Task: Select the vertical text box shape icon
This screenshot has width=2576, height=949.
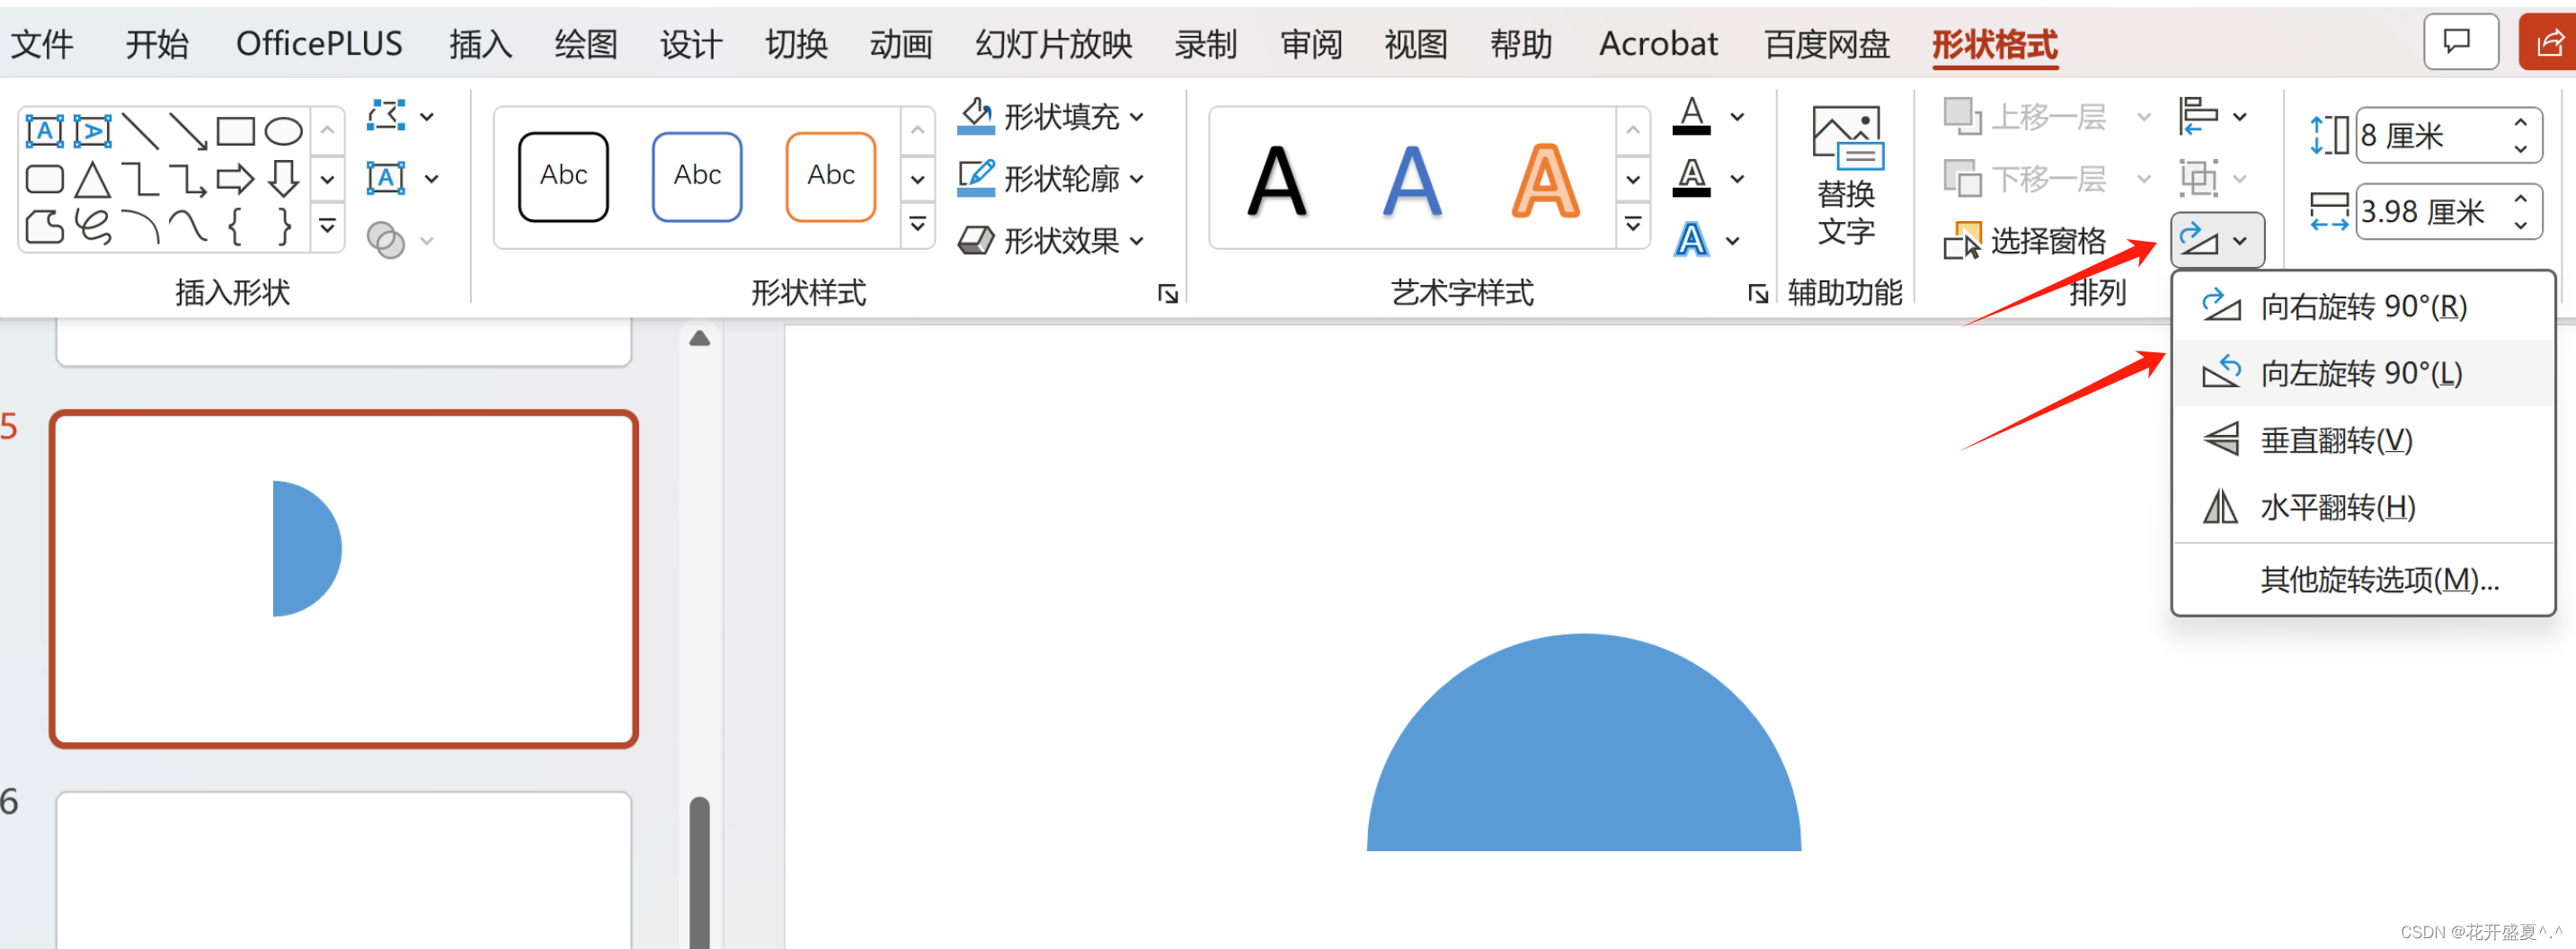Action: pyautogui.click(x=92, y=131)
